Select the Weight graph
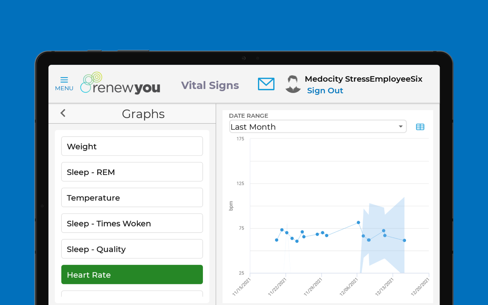Image resolution: width=488 pixels, height=305 pixels. (x=132, y=146)
